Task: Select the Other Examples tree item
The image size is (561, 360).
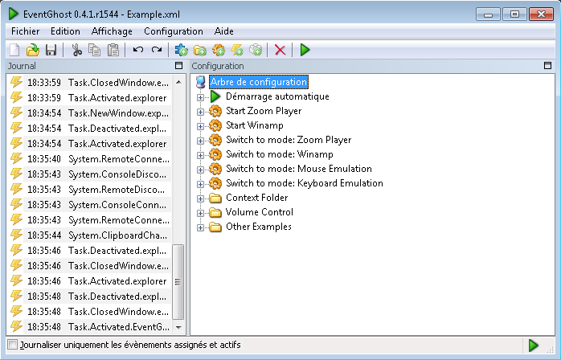Action: point(259,227)
